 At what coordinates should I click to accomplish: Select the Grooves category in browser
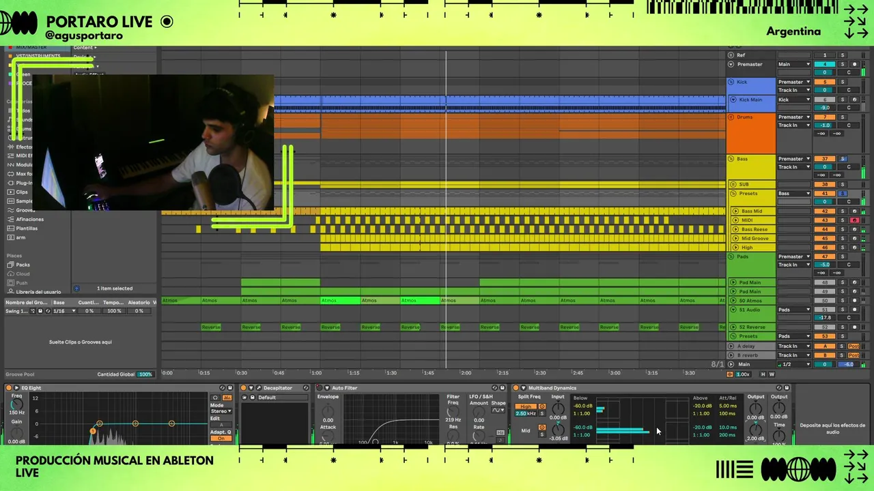pyautogui.click(x=25, y=210)
